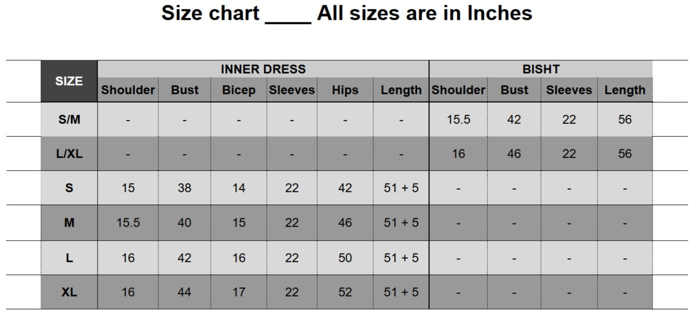The height and width of the screenshot is (310, 692).
Task: Select the L/XL size row label
Action: [69, 154]
